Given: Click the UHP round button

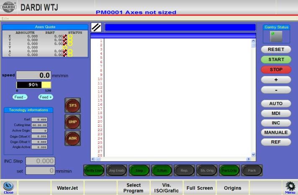Looking at the screenshot, I should point(72,122).
